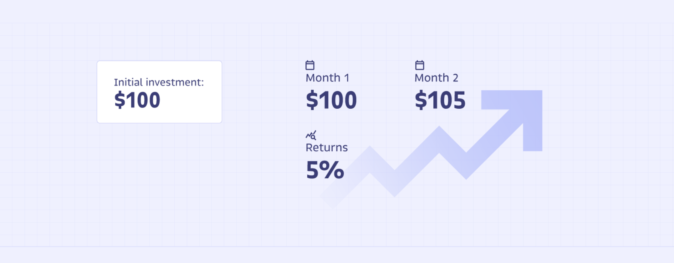Click the Initial investment white card
This screenshot has width=674, height=263.
coord(159,92)
